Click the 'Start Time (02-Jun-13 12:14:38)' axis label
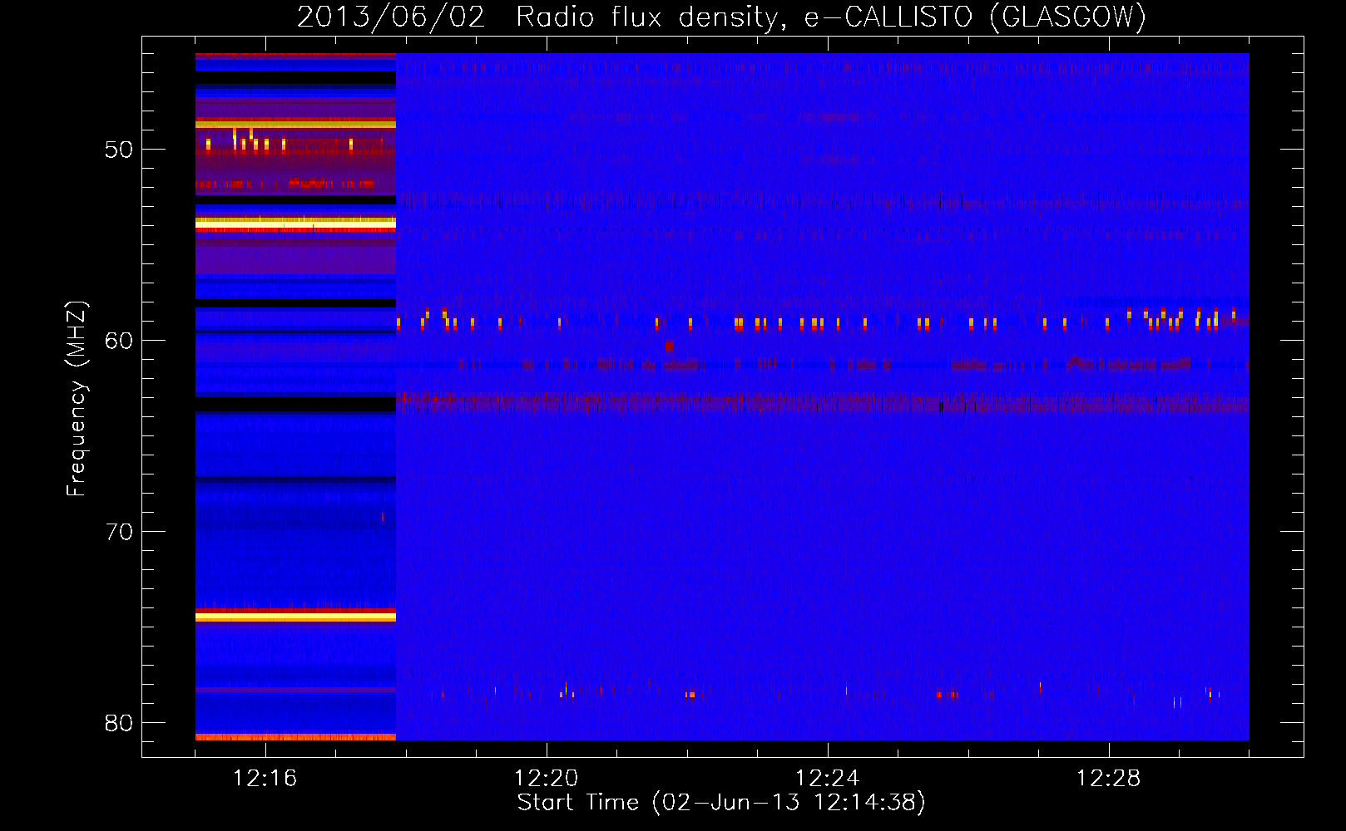 pos(721,803)
